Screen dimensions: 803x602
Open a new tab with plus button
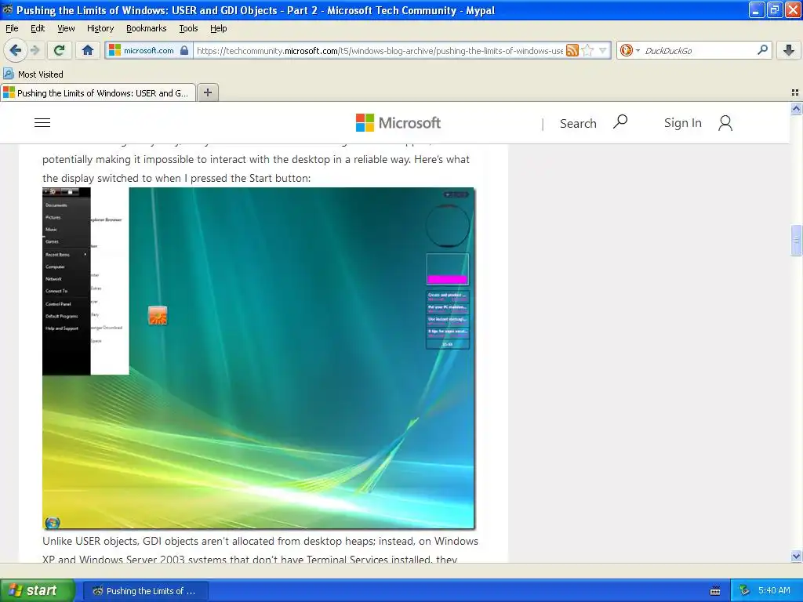tap(208, 92)
